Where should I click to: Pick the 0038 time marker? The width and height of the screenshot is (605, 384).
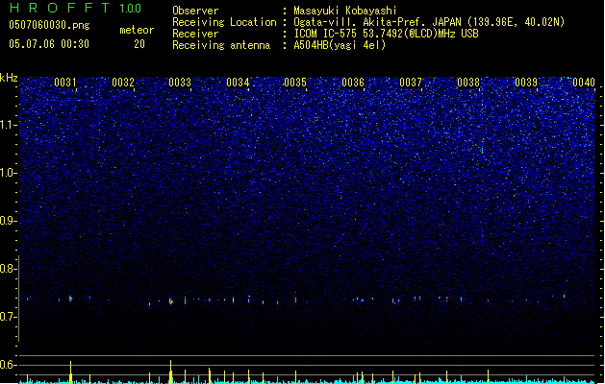click(x=468, y=82)
